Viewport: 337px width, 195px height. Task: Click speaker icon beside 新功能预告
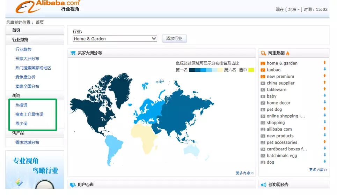coord(264,185)
